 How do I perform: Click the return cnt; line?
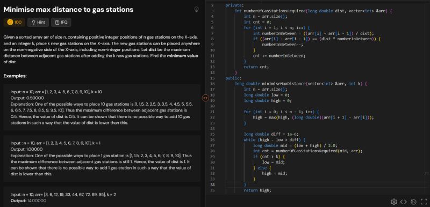tap(256, 66)
